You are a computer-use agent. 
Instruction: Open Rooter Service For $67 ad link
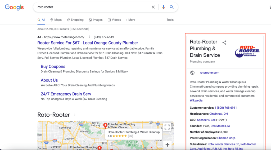pos(88,43)
